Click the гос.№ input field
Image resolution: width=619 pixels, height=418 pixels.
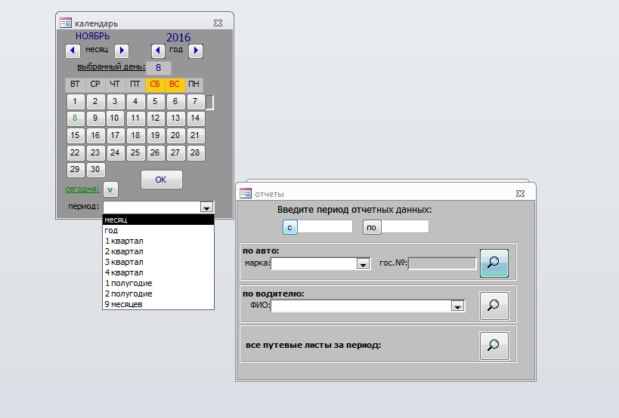442,263
